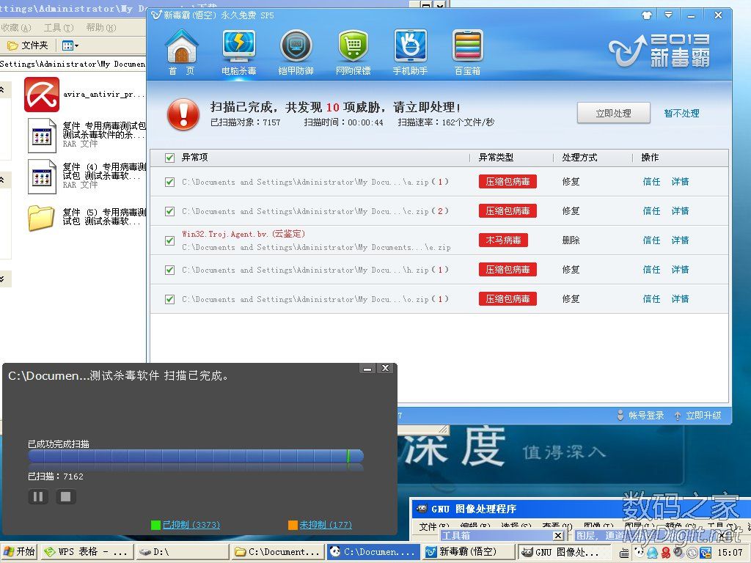Open the 百宝箱 toolbox icon
The width and height of the screenshot is (751, 563).
coord(467,51)
